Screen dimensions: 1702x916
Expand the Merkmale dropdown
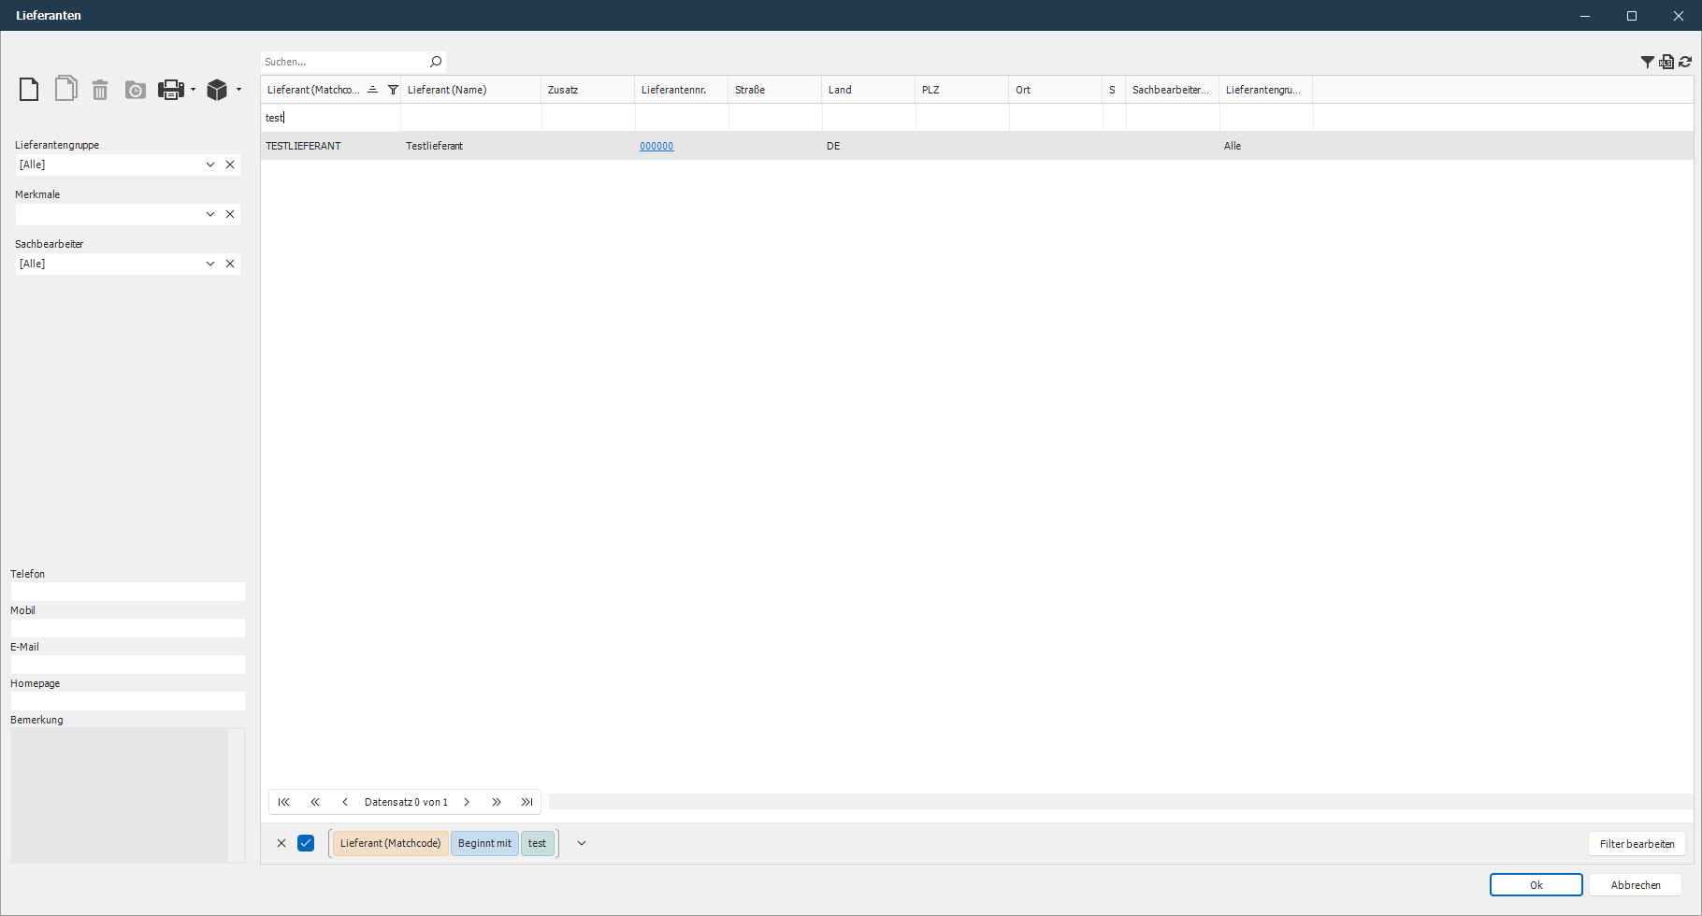tap(210, 214)
